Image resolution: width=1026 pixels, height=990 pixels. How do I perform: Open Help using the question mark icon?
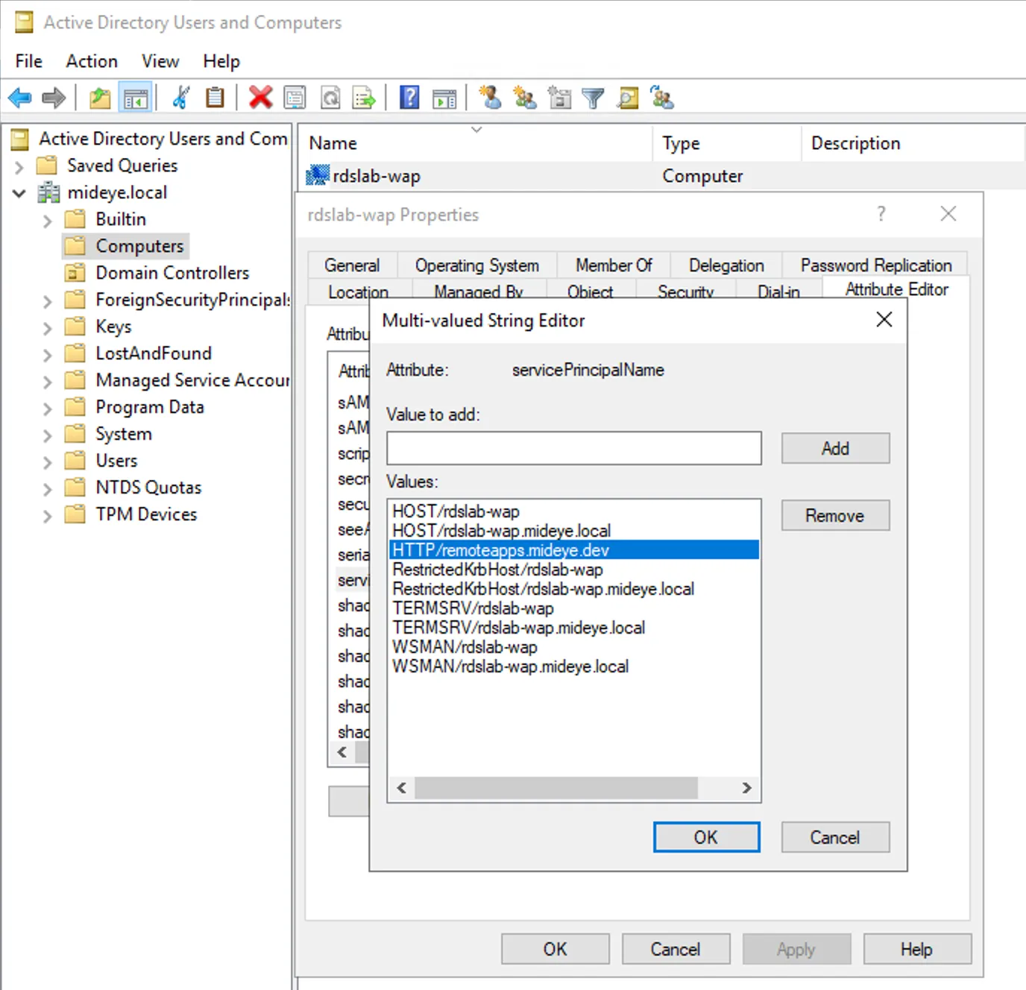point(409,97)
